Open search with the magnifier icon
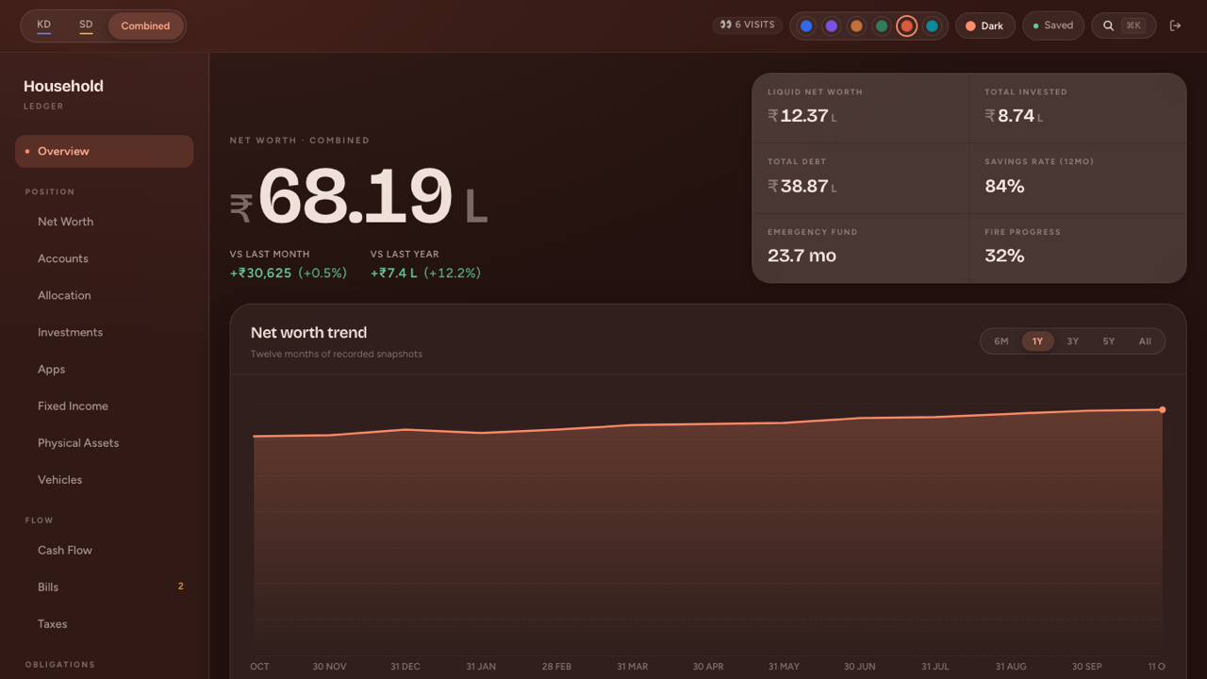Image resolution: width=1207 pixels, height=679 pixels. coord(1123,25)
